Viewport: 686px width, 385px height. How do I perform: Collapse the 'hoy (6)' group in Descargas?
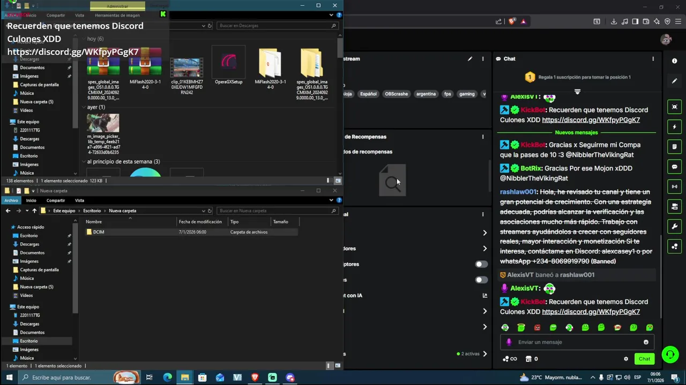(x=84, y=38)
